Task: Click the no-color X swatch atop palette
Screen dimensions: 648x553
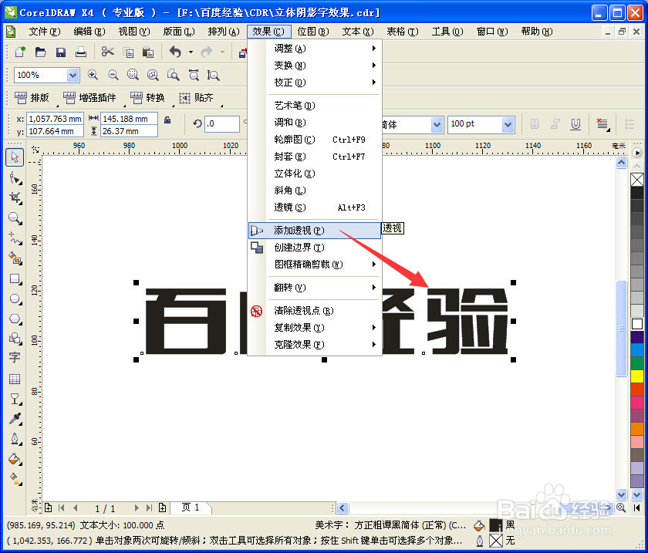Action: (637, 180)
